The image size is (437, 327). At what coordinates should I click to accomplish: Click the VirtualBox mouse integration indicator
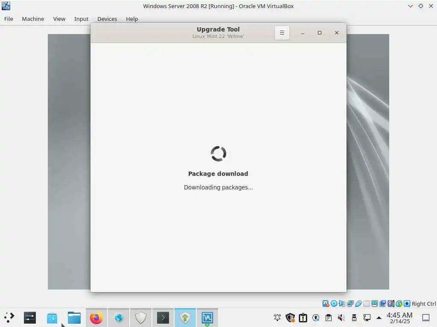[x=399, y=303]
